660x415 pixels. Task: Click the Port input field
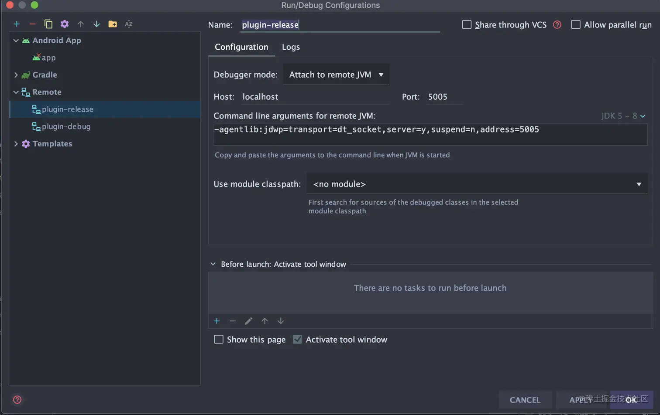[444, 97]
